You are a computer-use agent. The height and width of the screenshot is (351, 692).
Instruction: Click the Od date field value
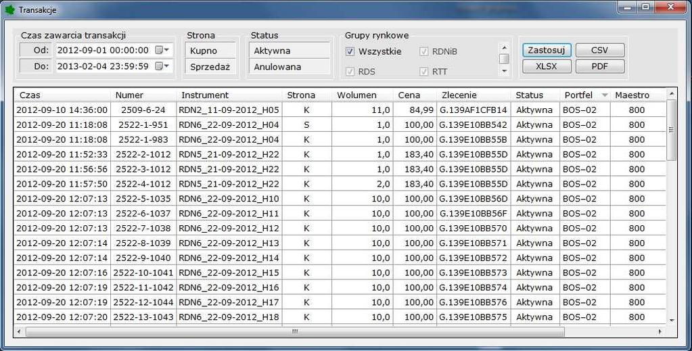pyautogui.click(x=103, y=50)
